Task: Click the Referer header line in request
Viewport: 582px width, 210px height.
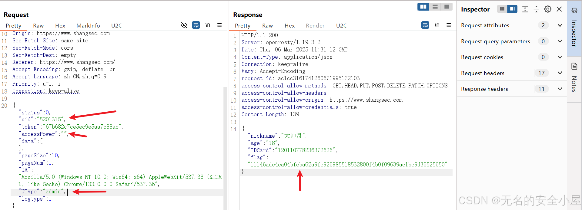Action: 64,62
